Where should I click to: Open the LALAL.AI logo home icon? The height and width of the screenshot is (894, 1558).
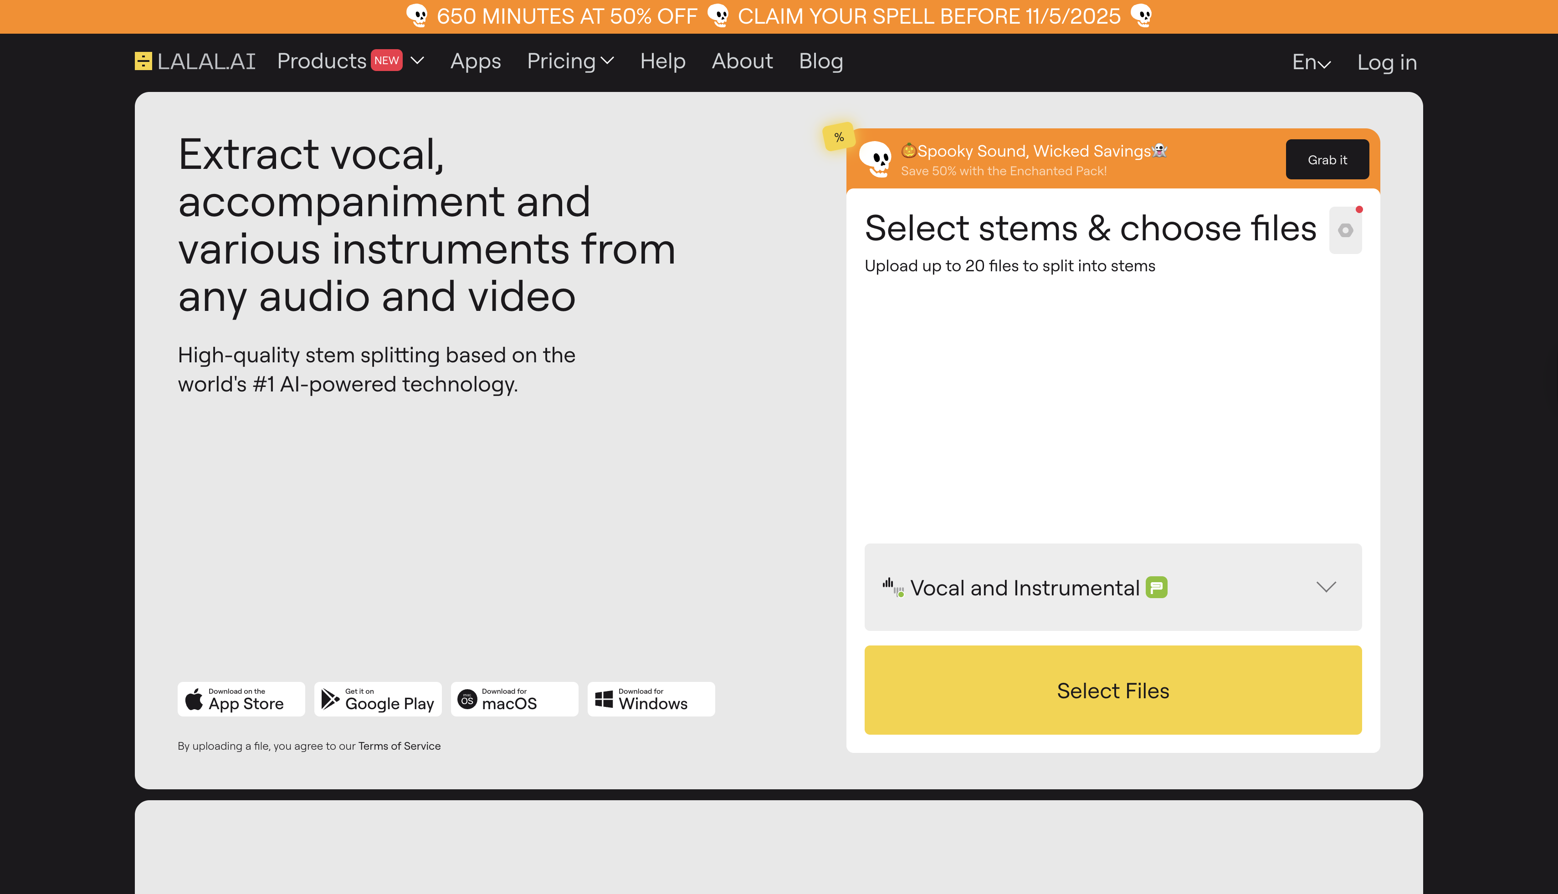click(143, 61)
